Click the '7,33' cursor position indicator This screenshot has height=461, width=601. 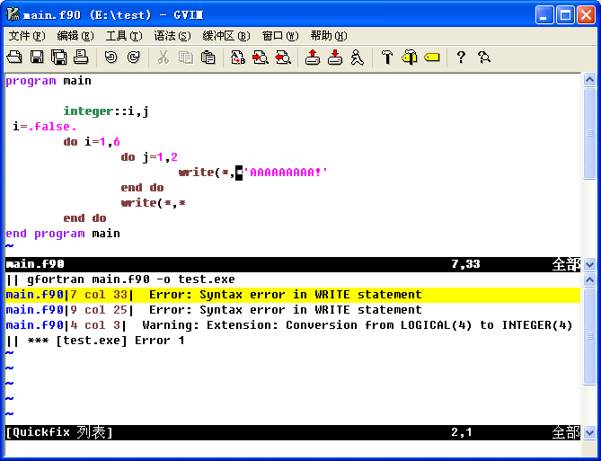(465, 264)
